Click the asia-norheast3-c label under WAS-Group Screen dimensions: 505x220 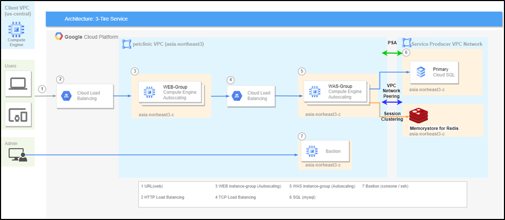click(x=323, y=114)
